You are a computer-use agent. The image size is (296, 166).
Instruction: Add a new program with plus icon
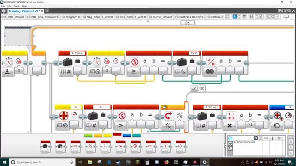pos(222,17)
